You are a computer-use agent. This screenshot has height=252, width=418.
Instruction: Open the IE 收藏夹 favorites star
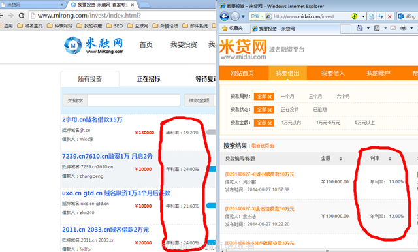pyautogui.click(x=233, y=28)
